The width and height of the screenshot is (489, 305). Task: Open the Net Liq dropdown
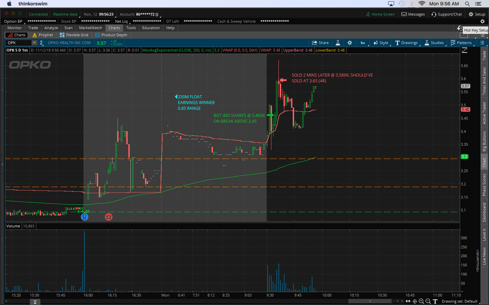click(122, 21)
